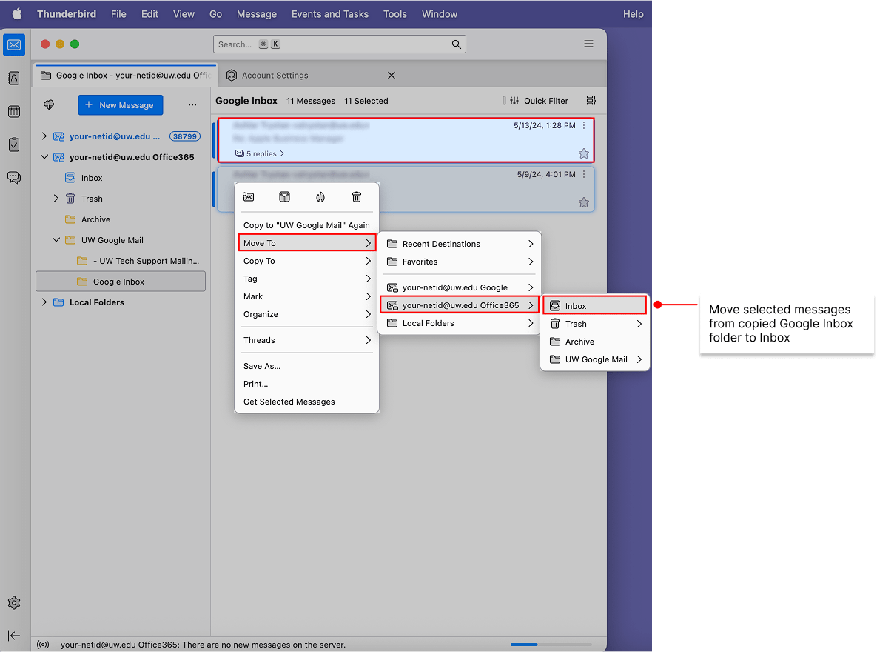Open the Address Book sidebar icon

pos(13,78)
